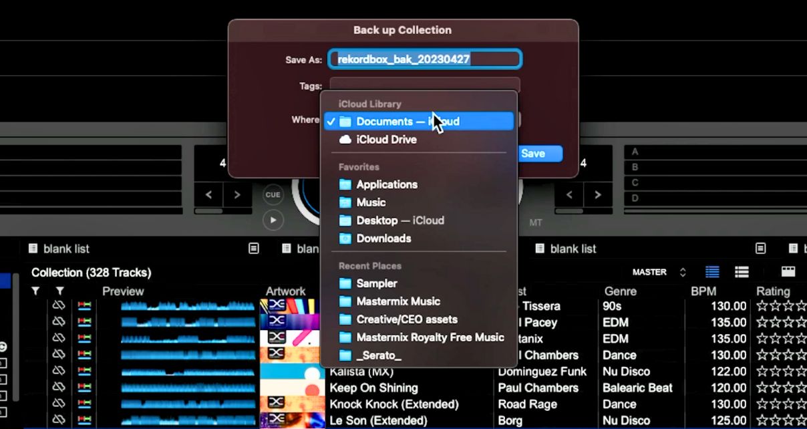Click the Preview column header

click(123, 291)
